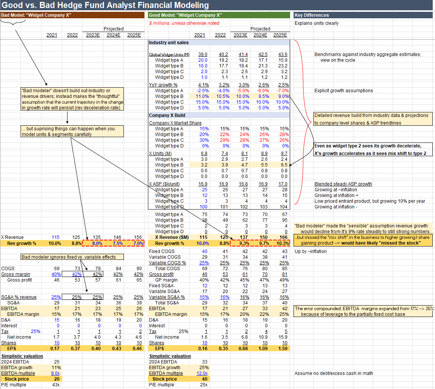Click the 'Explicit growth assumptions' note
This screenshot has width=435, height=389.
click(x=344, y=91)
